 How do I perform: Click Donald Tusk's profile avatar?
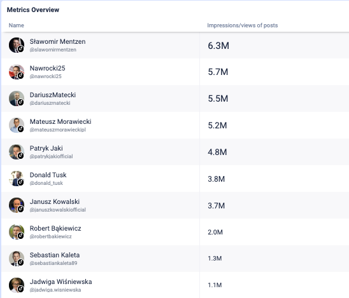pos(17,179)
